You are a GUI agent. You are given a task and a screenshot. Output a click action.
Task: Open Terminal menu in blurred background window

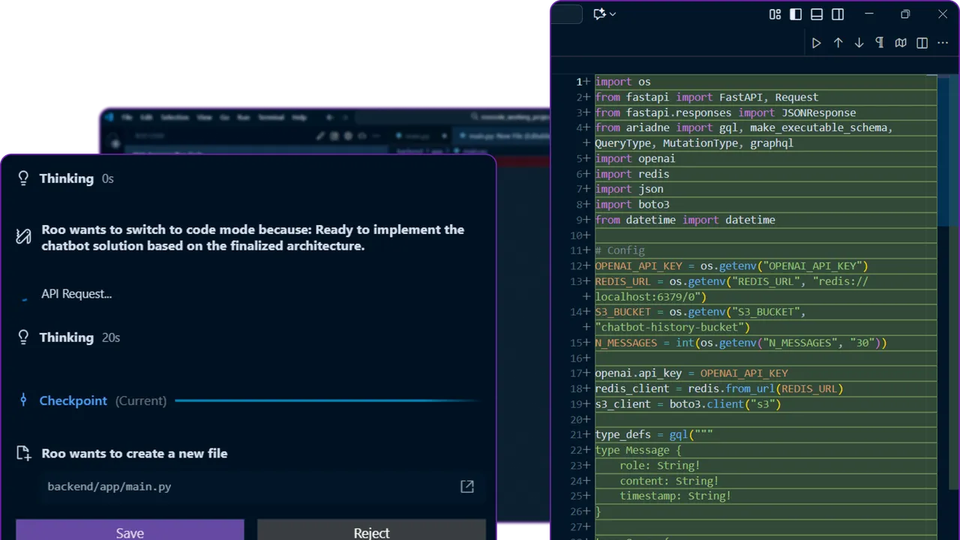click(271, 118)
